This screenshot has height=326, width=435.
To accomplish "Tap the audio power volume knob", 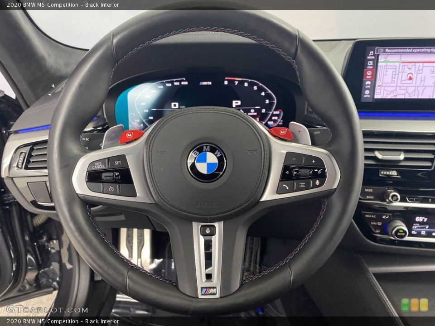I will click(392, 196).
